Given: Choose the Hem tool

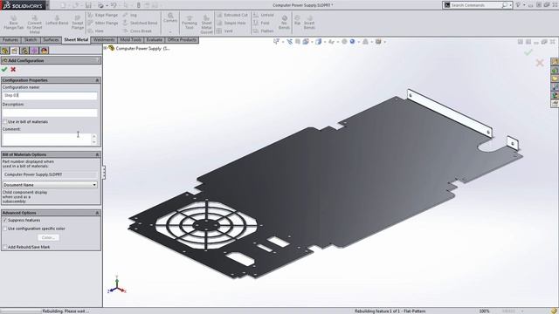Looking at the screenshot, I should point(96,31).
